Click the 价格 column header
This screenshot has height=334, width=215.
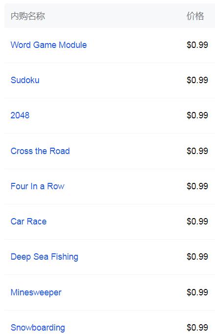tap(195, 16)
